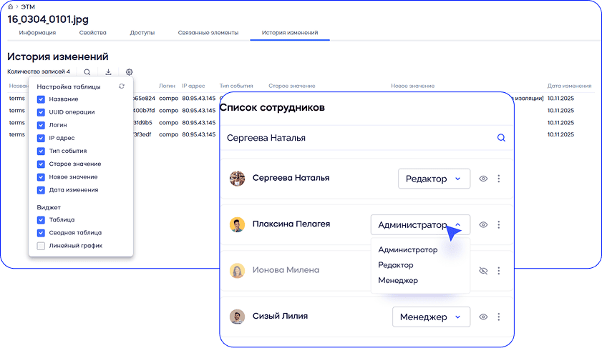The width and height of the screenshot is (602, 348).
Task: Enable the Линейный график checkbox
Action: pos(41,246)
